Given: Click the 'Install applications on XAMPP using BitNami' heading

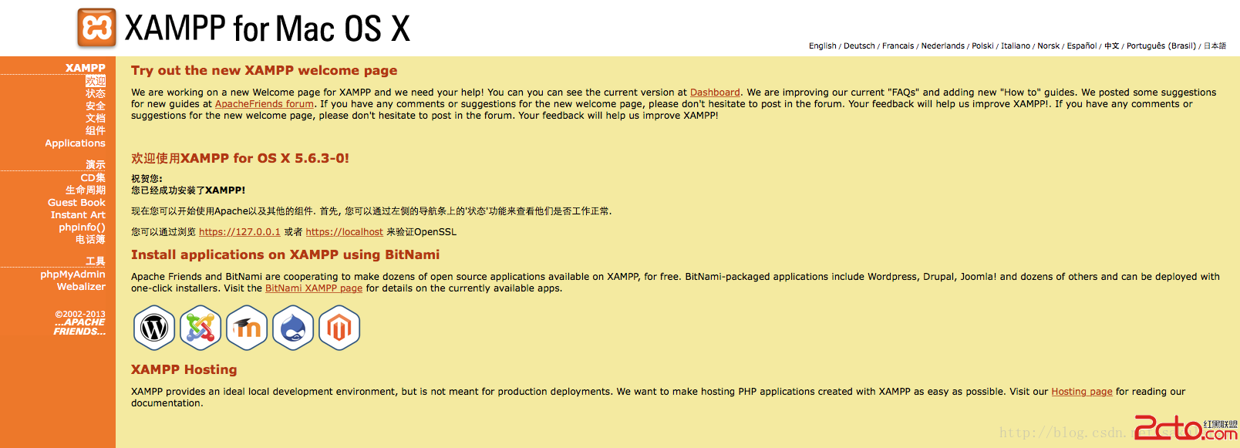Looking at the screenshot, I should click(285, 254).
